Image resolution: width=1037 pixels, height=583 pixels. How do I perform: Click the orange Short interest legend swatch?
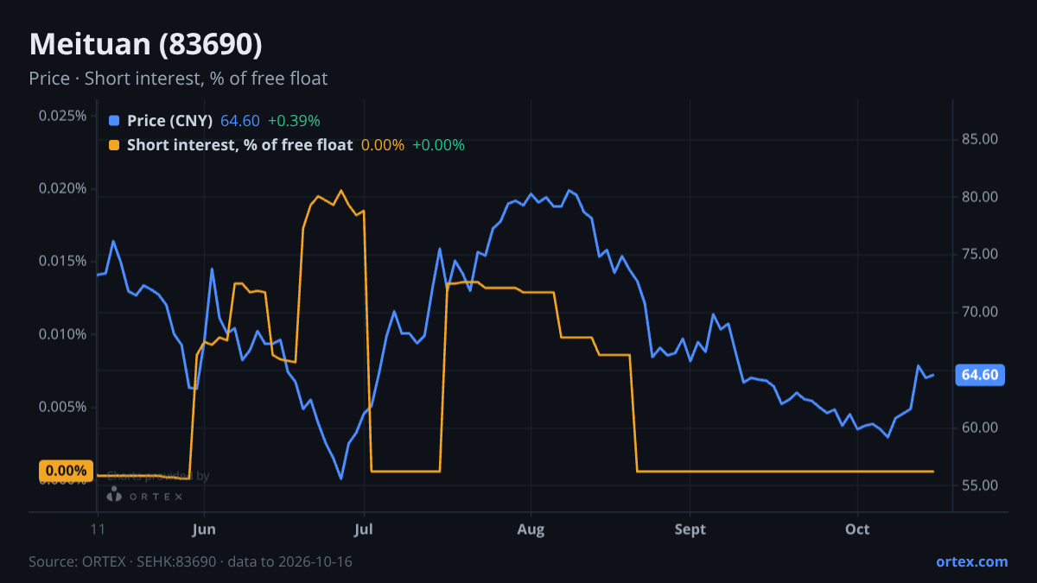coord(114,145)
